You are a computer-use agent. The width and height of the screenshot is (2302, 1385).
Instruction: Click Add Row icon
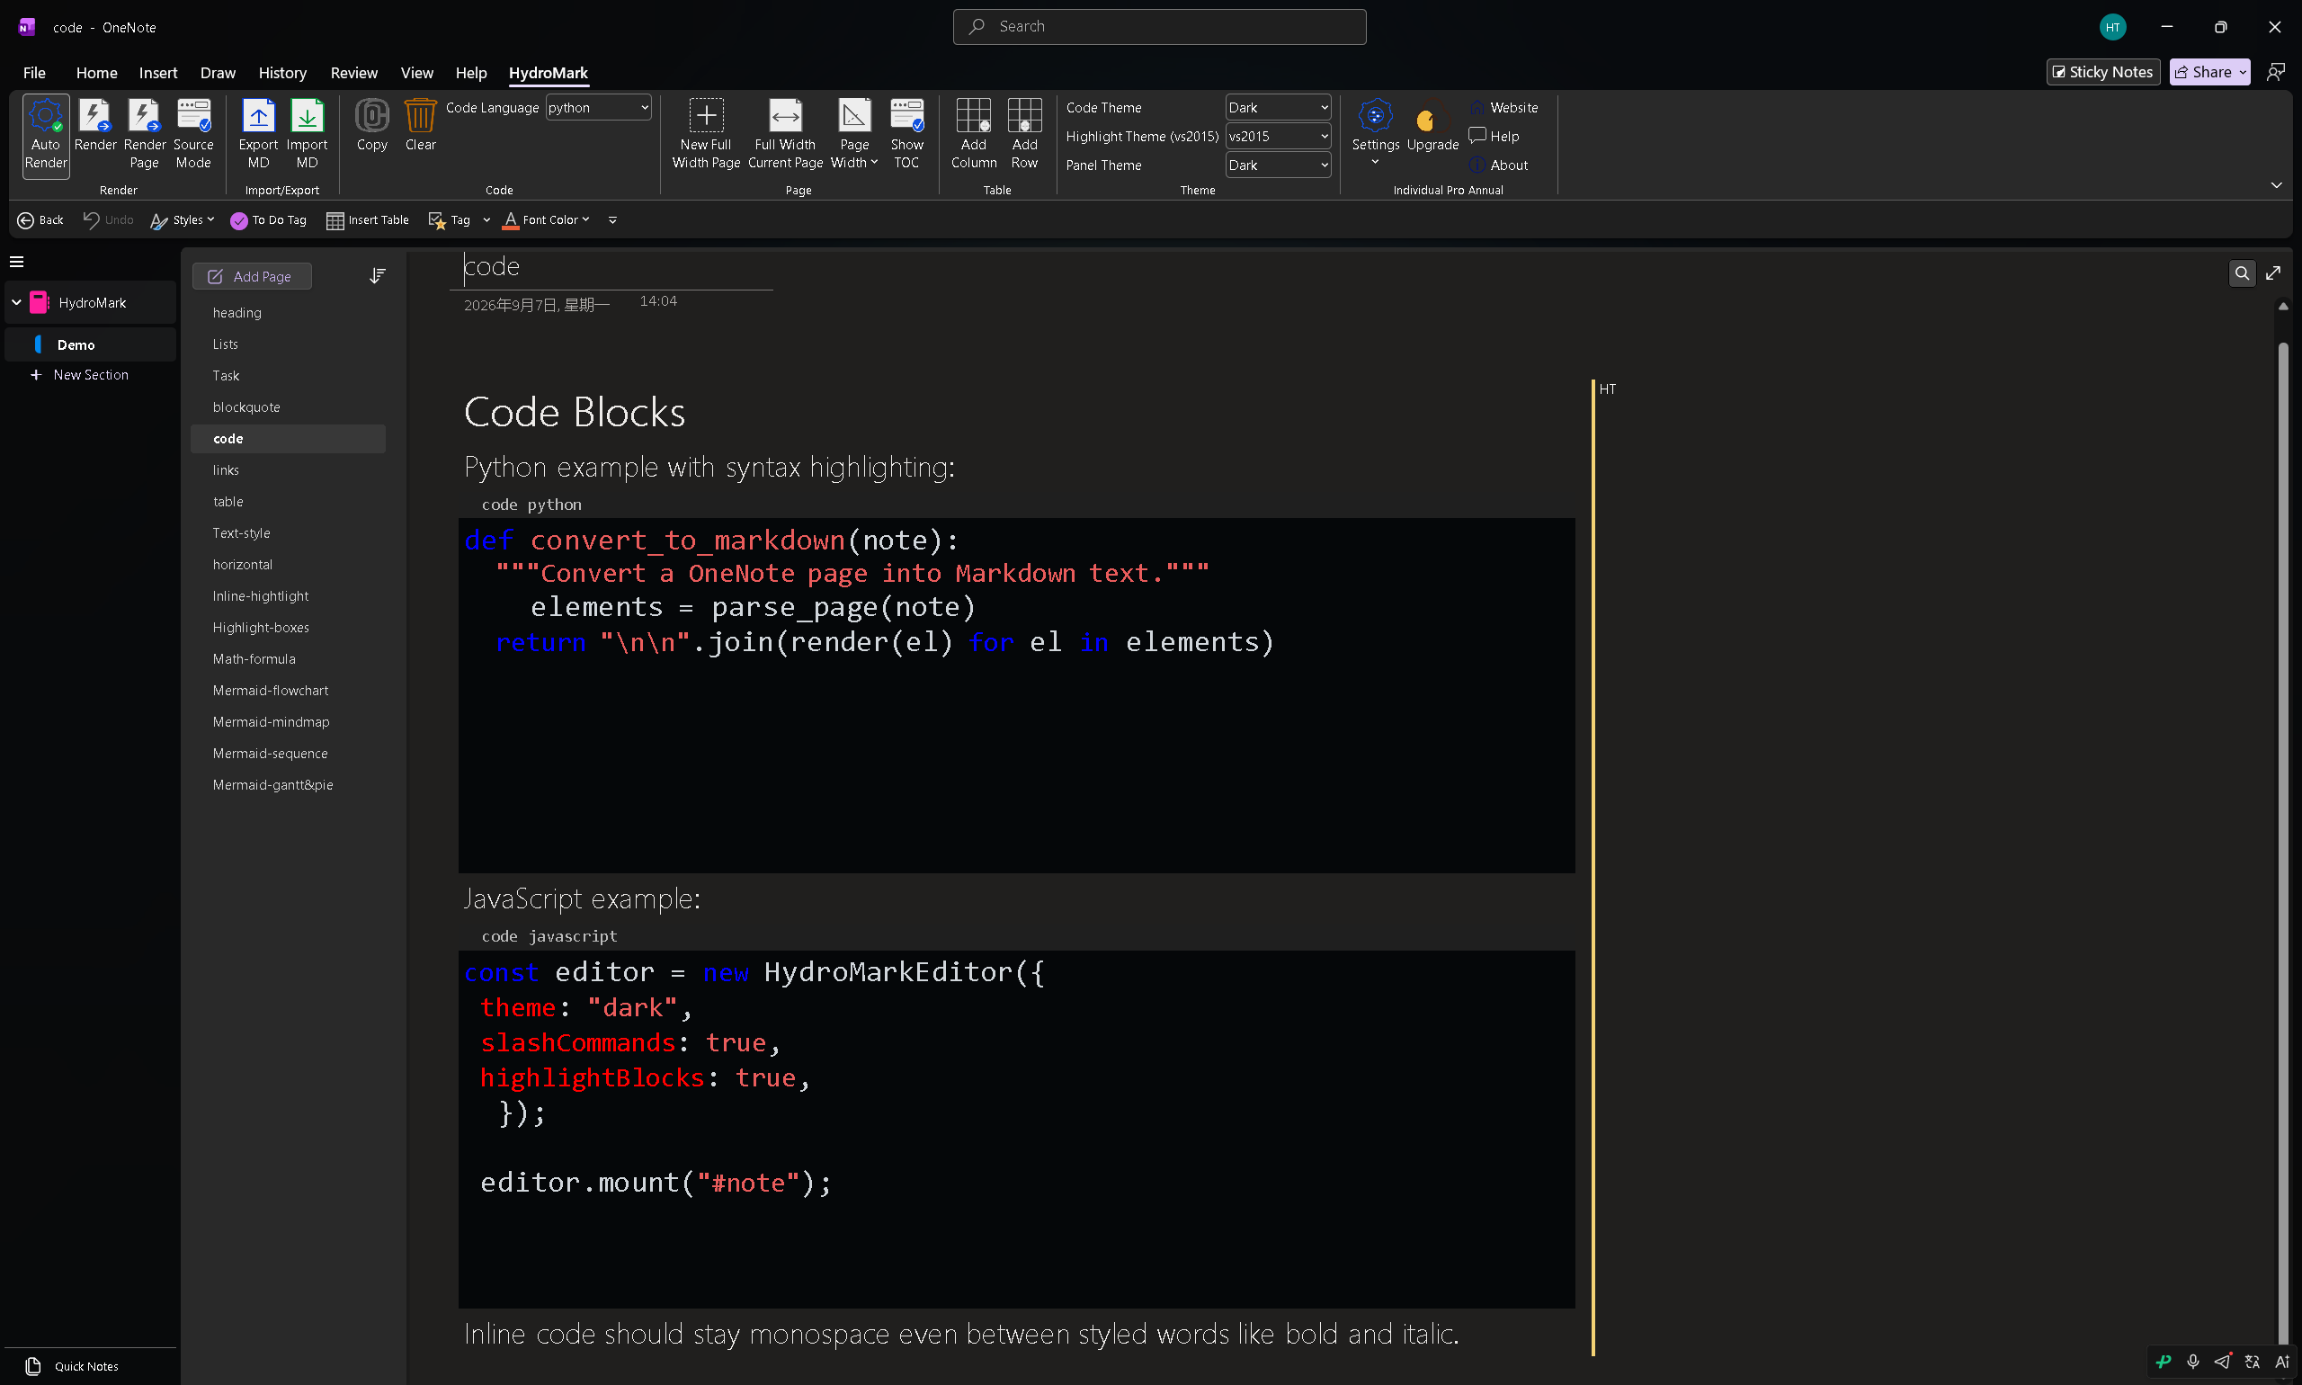pyautogui.click(x=1023, y=135)
